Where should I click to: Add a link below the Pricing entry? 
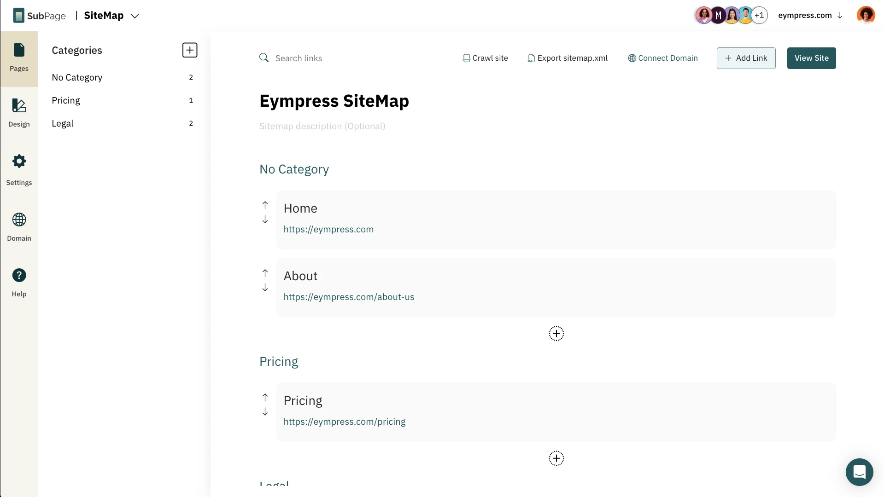point(556,458)
